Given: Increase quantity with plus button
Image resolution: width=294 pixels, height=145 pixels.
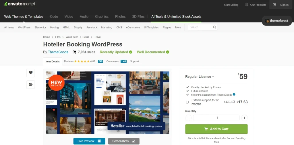Looking at the screenshot, I should tap(244, 118).
